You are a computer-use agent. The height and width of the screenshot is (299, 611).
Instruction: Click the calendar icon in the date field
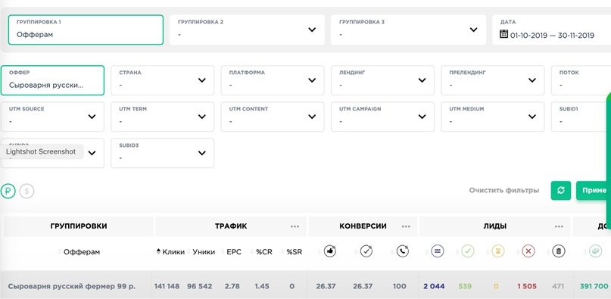503,34
